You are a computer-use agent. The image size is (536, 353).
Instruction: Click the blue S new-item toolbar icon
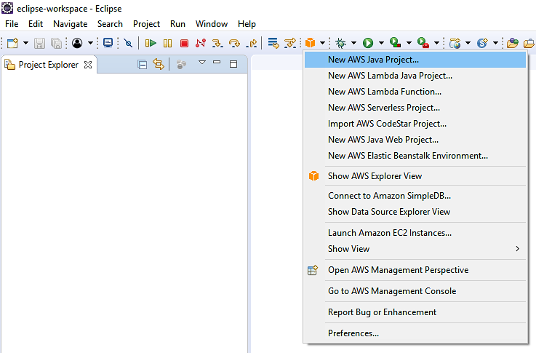(x=482, y=43)
